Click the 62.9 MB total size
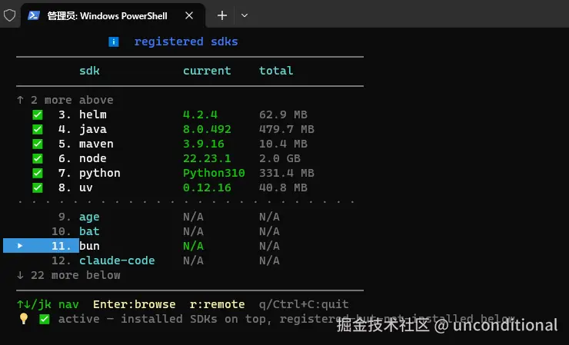569x345 pixels. (283, 114)
